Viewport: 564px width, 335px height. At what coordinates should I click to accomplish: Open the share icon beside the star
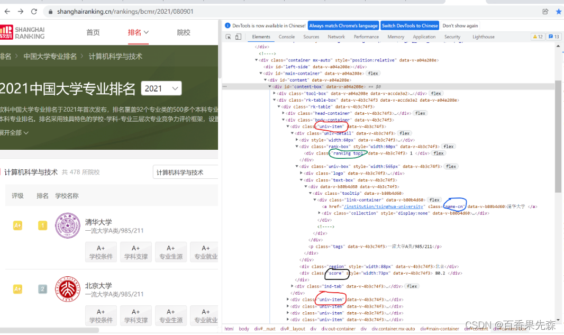pyautogui.click(x=545, y=11)
